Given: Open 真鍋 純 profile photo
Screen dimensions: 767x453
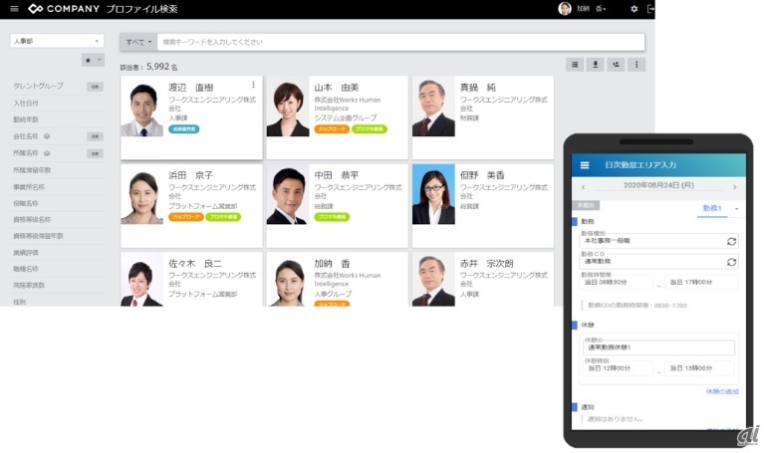Looking at the screenshot, I should point(433,108).
